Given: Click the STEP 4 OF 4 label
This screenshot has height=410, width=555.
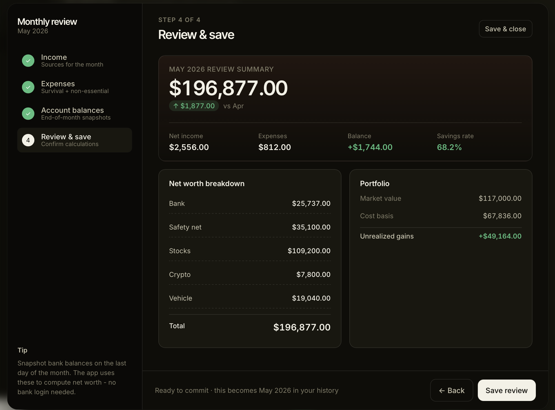Looking at the screenshot, I should (179, 20).
